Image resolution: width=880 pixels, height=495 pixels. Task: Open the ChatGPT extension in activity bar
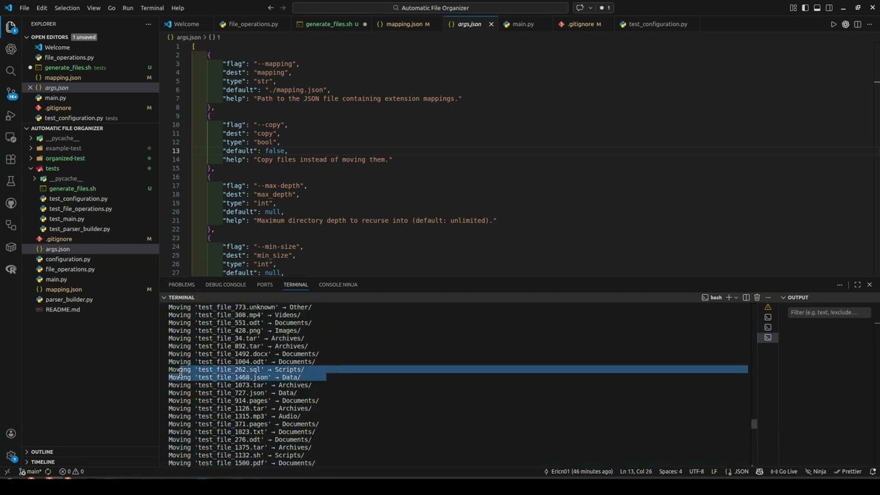point(11,49)
